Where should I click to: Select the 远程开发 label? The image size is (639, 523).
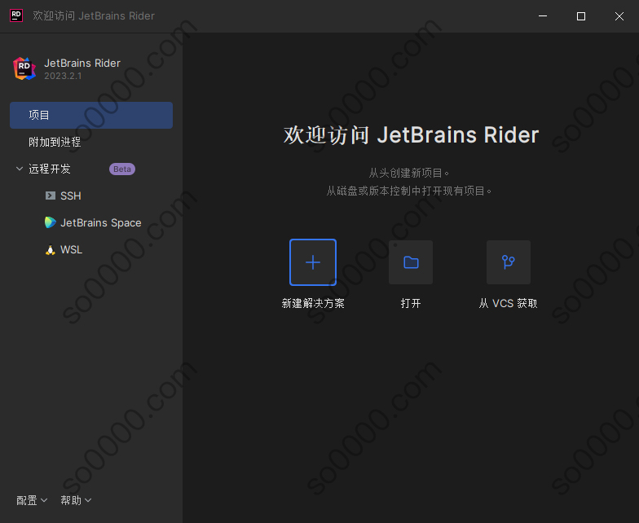tap(50, 169)
